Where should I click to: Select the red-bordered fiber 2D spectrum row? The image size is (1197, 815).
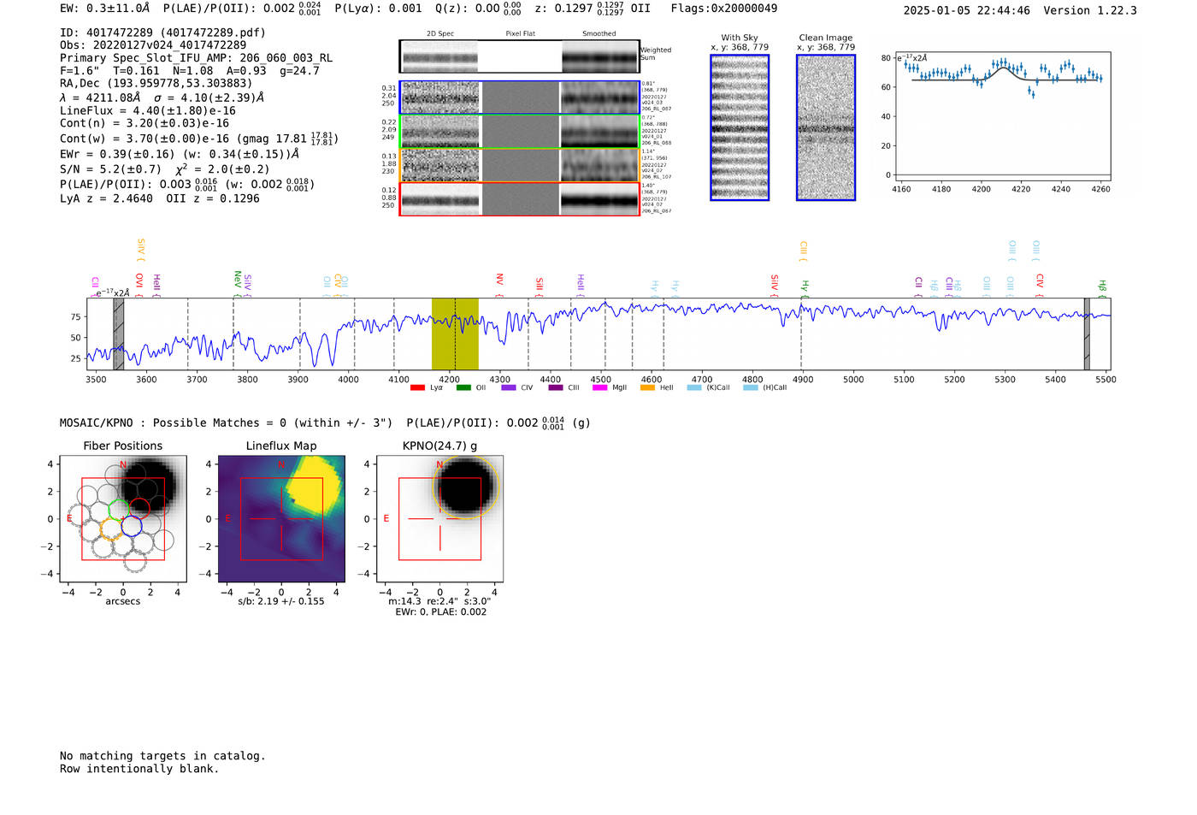click(x=519, y=199)
